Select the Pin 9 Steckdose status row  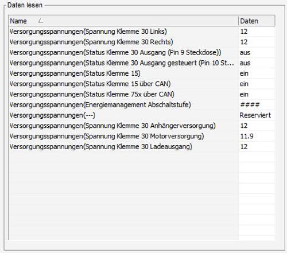[142, 52]
